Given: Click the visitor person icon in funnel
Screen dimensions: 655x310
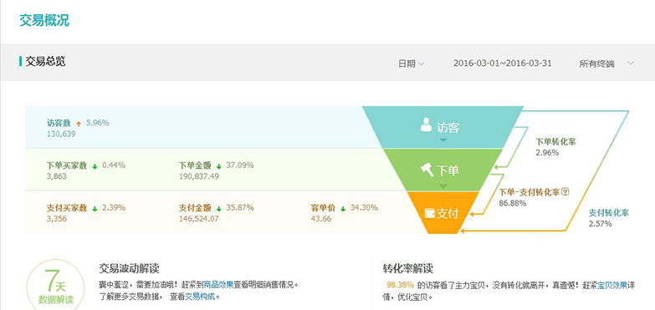Looking at the screenshot, I should point(426,125).
